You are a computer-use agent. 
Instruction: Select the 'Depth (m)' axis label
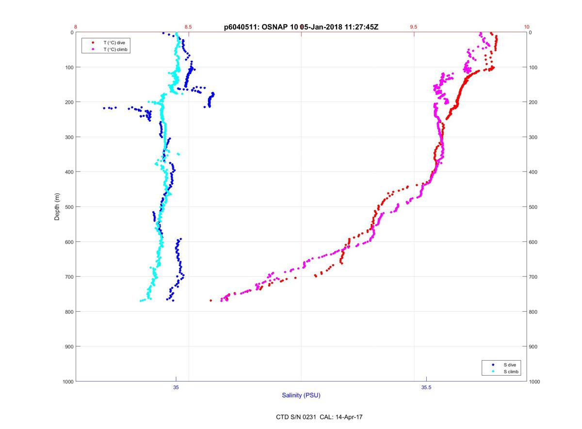coord(57,207)
